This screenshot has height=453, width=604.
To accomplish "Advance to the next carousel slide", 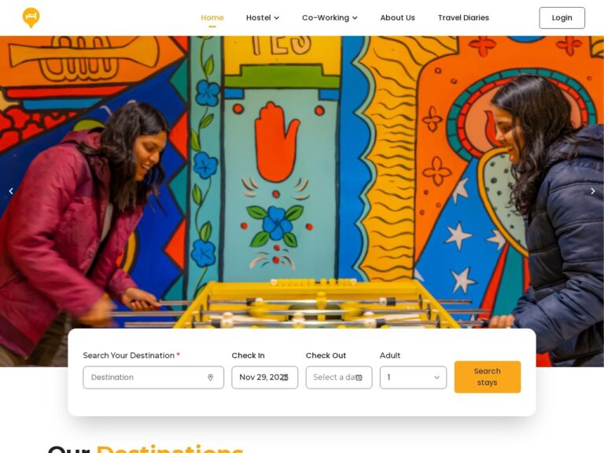I will tap(593, 191).
